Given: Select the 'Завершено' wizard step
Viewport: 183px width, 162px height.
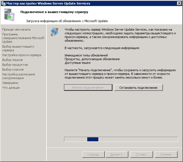Looking at the screenshot, I should (x=10, y=83).
